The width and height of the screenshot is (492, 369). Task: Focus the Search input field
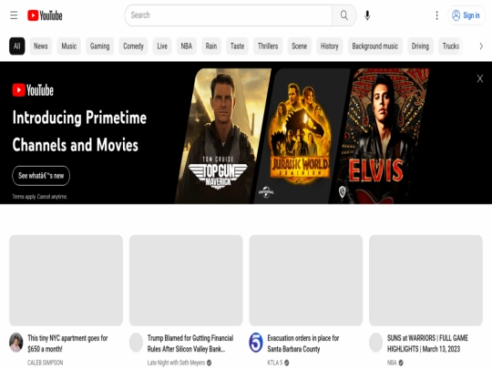229,15
